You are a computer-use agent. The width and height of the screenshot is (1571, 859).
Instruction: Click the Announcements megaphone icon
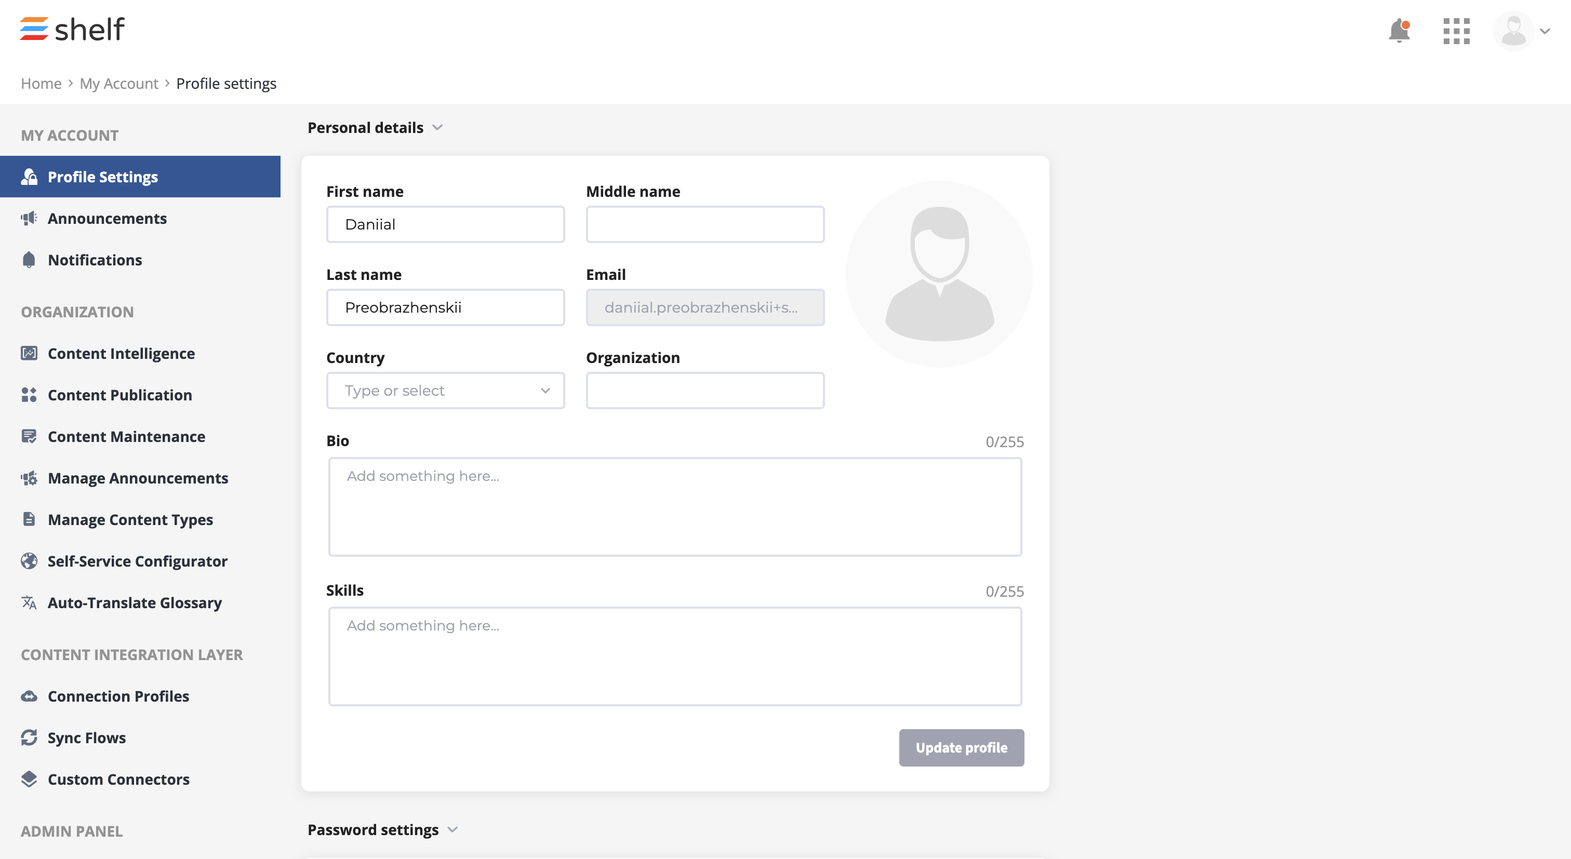coord(29,218)
